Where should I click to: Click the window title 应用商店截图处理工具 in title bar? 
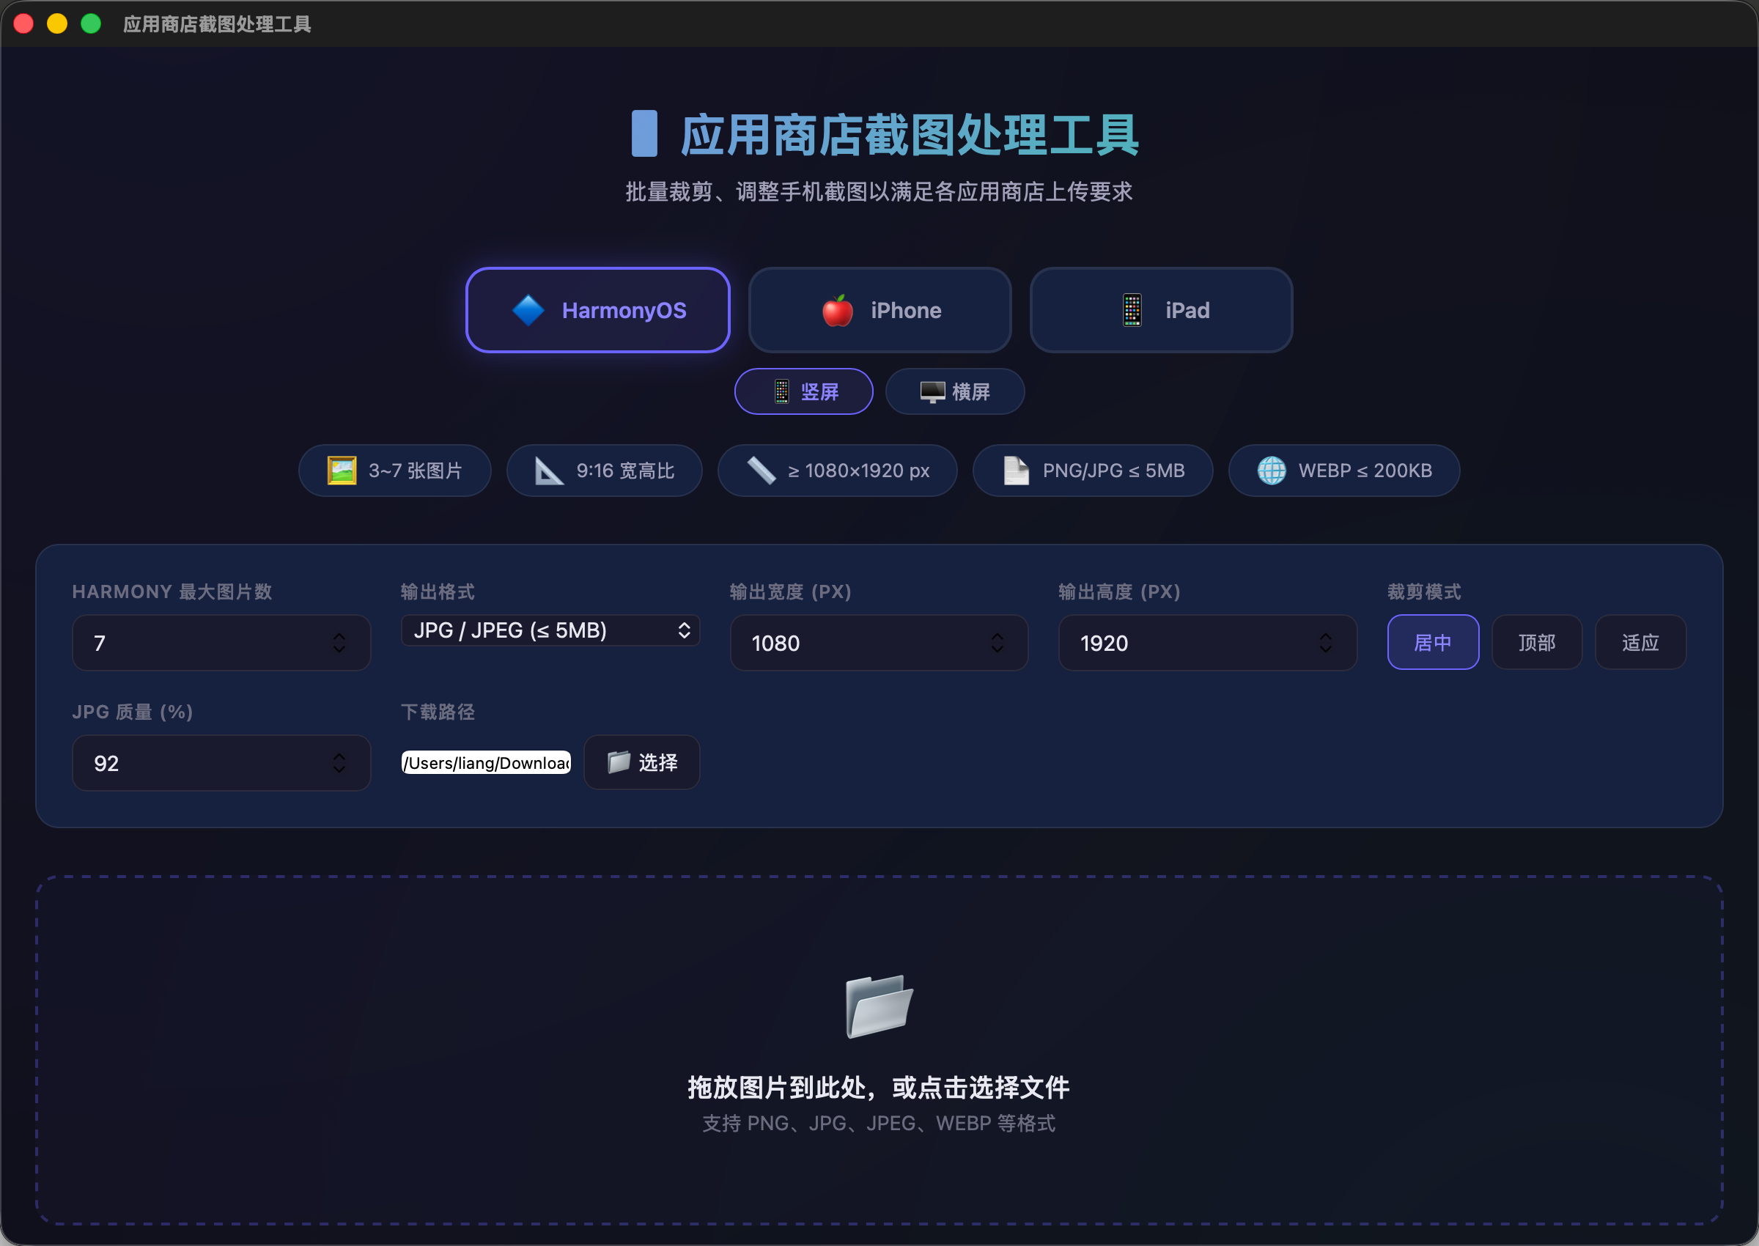point(217,24)
